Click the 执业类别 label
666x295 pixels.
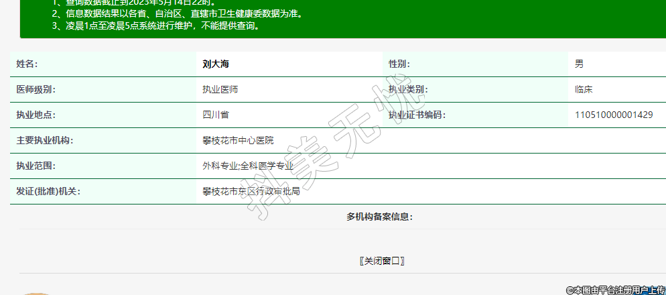tap(408, 89)
